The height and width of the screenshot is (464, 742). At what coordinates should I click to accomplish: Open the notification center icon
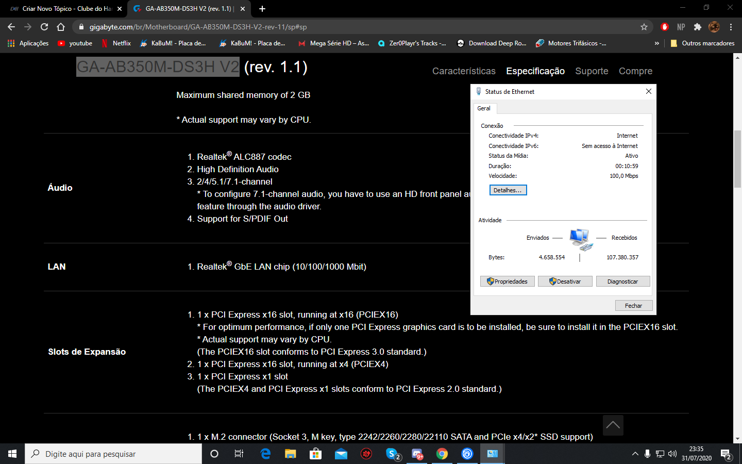(x=727, y=454)
